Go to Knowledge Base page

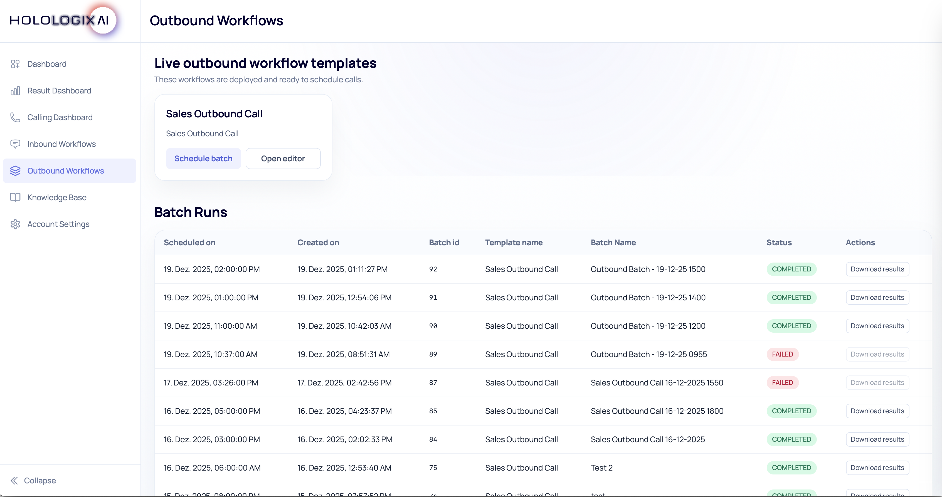(57, 197)
